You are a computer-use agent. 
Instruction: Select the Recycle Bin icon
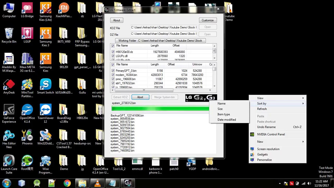9,36
